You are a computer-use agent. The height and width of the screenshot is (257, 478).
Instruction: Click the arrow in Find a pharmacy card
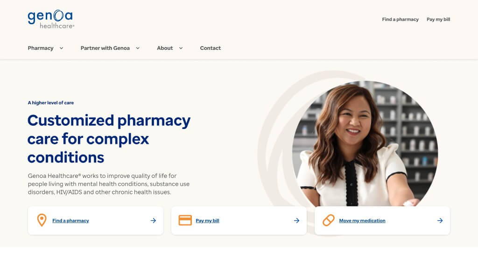point(153,221)
